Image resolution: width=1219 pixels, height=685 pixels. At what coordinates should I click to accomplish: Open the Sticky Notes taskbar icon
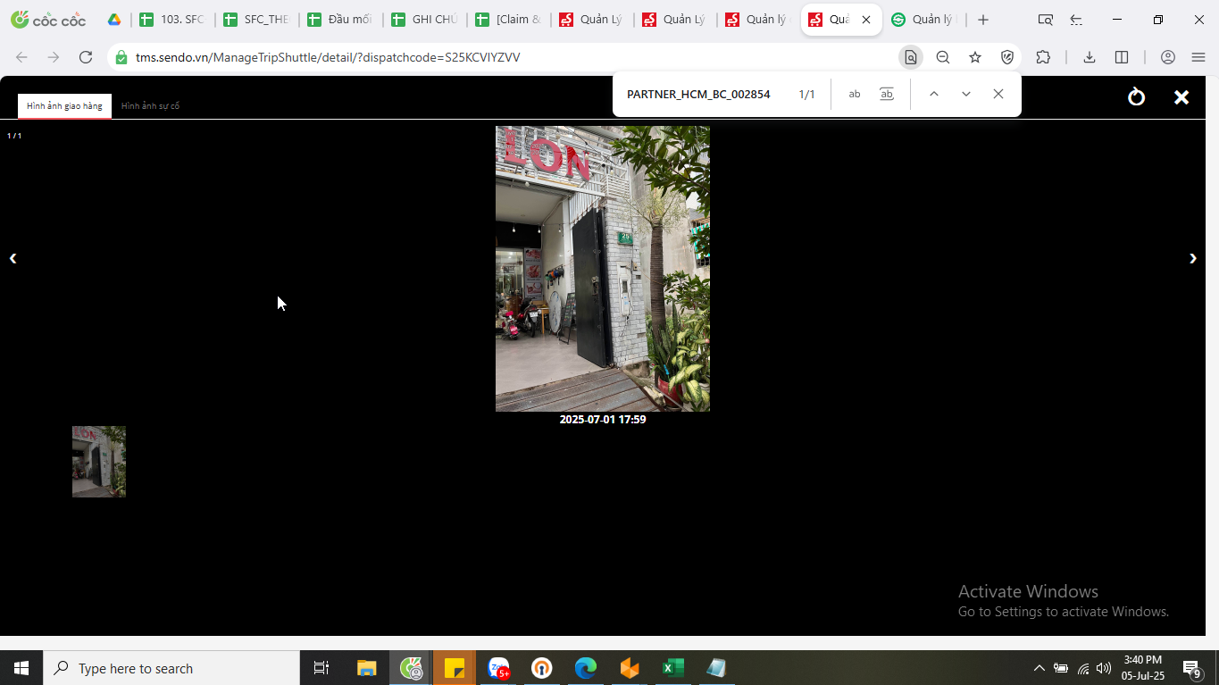click(455, 668)
